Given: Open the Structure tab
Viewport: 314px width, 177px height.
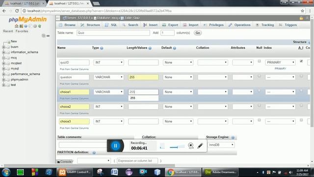Looking at the screenshot, I should (x=90, y=25).
